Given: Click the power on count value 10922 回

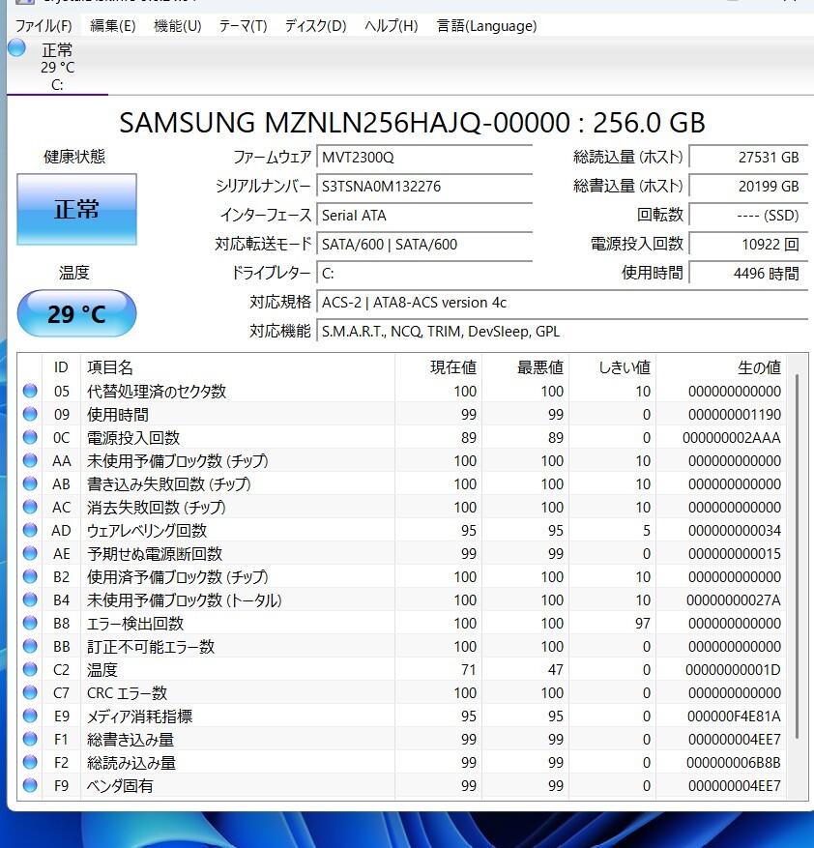Looking at the screenshot, I should (748, 245).
